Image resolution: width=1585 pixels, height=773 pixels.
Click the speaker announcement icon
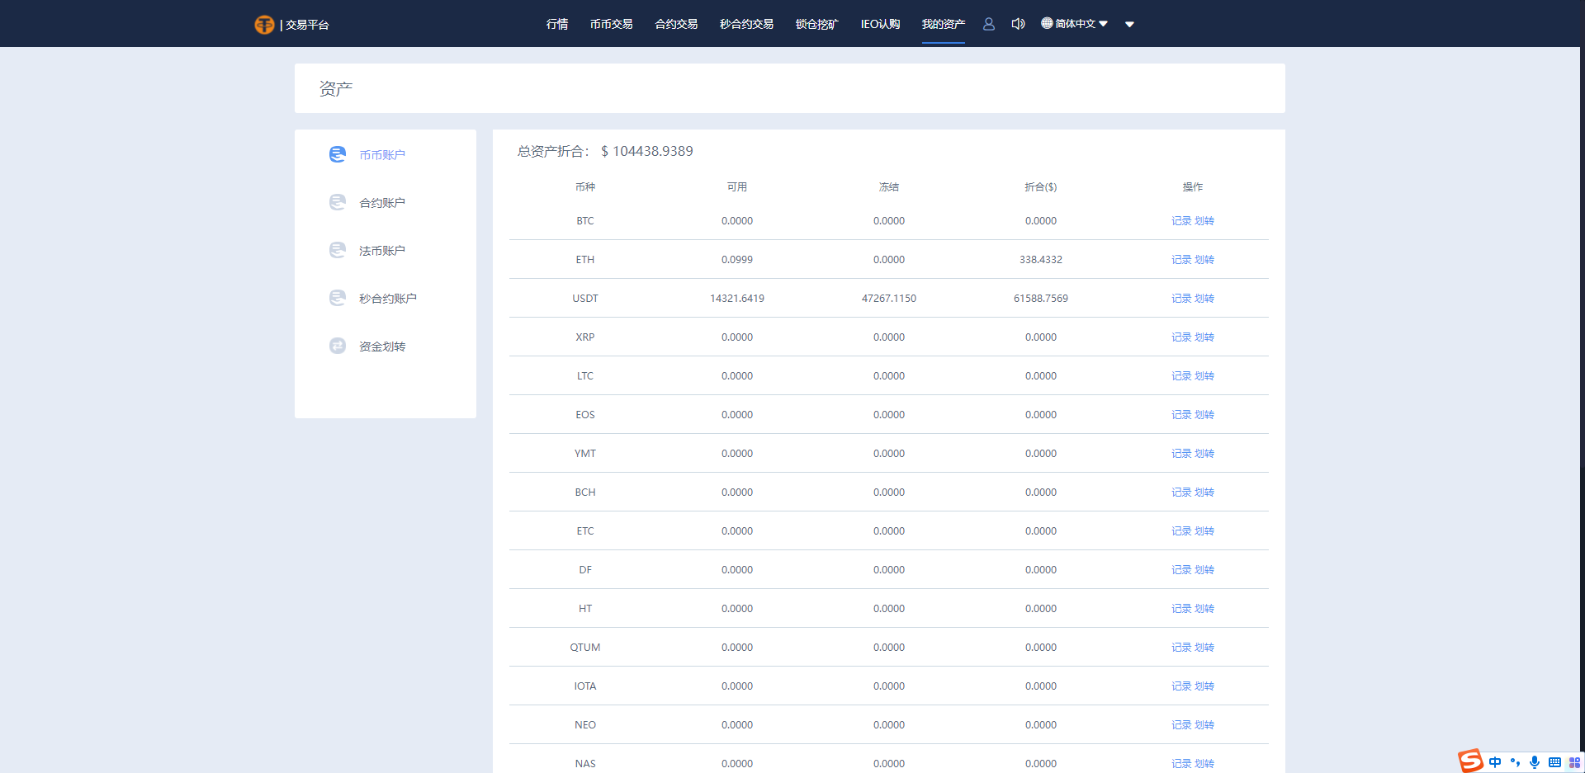pyautogui.click(x=1018, y=24)
